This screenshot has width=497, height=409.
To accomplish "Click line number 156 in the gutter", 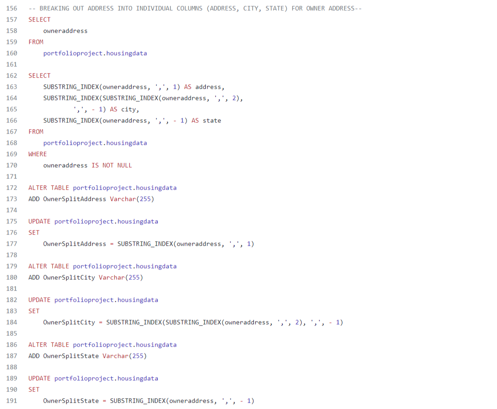I will tap(12, 8).
